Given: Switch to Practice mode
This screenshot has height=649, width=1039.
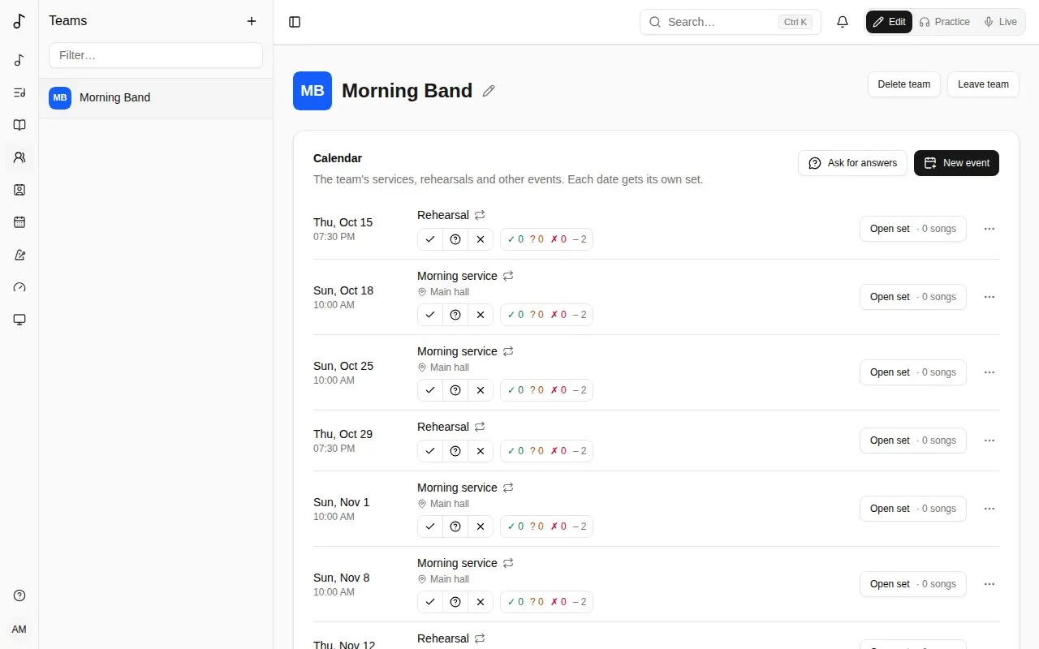Looking at the screenshot, I should coord(944,22).
